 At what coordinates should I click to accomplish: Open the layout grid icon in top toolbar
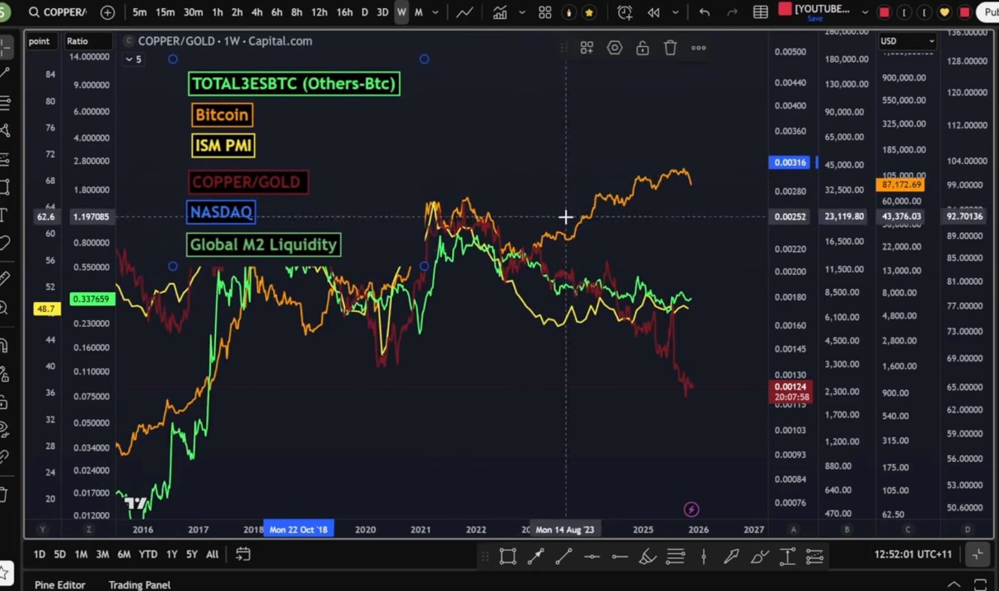click(x=545, y=12)
